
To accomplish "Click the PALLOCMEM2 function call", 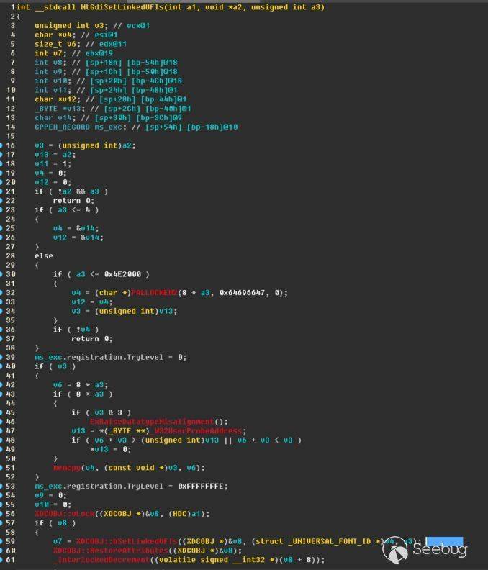I will pos(154,293).
